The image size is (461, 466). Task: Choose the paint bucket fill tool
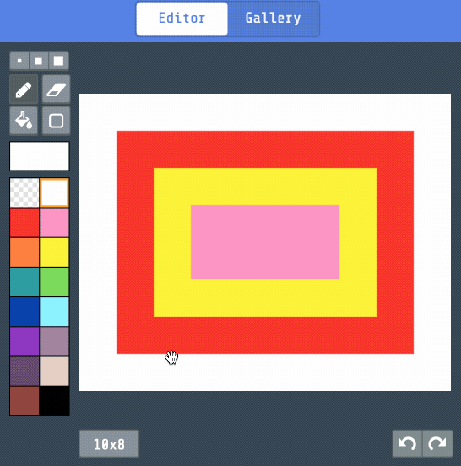[x=24, y=121]
